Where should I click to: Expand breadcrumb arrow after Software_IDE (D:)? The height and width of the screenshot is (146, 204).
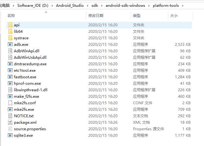point(52,6)
